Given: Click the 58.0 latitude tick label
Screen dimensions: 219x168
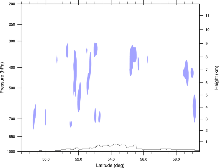Looking at the screenshot, I should (x=176, y=159).
